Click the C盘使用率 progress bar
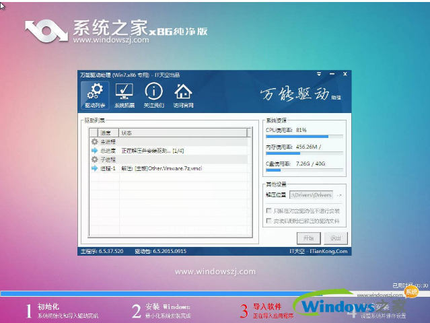This screenshot has width=430, height=323. tap(304, 170)
